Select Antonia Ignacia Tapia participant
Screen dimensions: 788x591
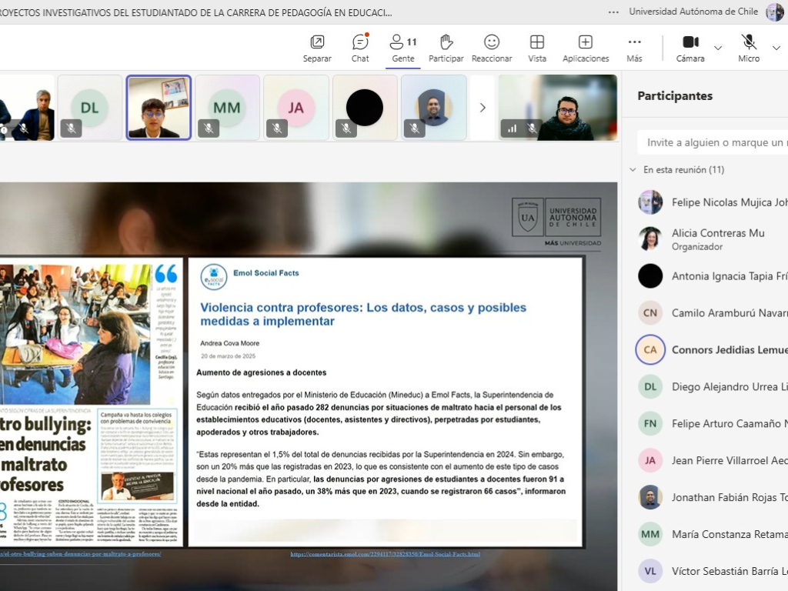click(x=713, y=276)
